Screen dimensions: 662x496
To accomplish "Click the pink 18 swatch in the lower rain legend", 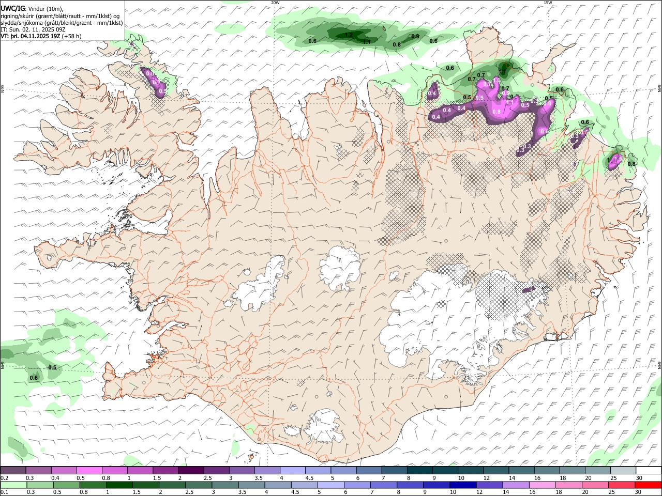I will [x=568, y=485].
